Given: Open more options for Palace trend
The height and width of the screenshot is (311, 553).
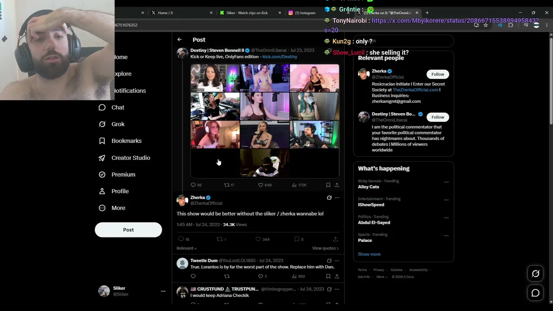Looking at the screenshot, I should click(x=446, y=236).
